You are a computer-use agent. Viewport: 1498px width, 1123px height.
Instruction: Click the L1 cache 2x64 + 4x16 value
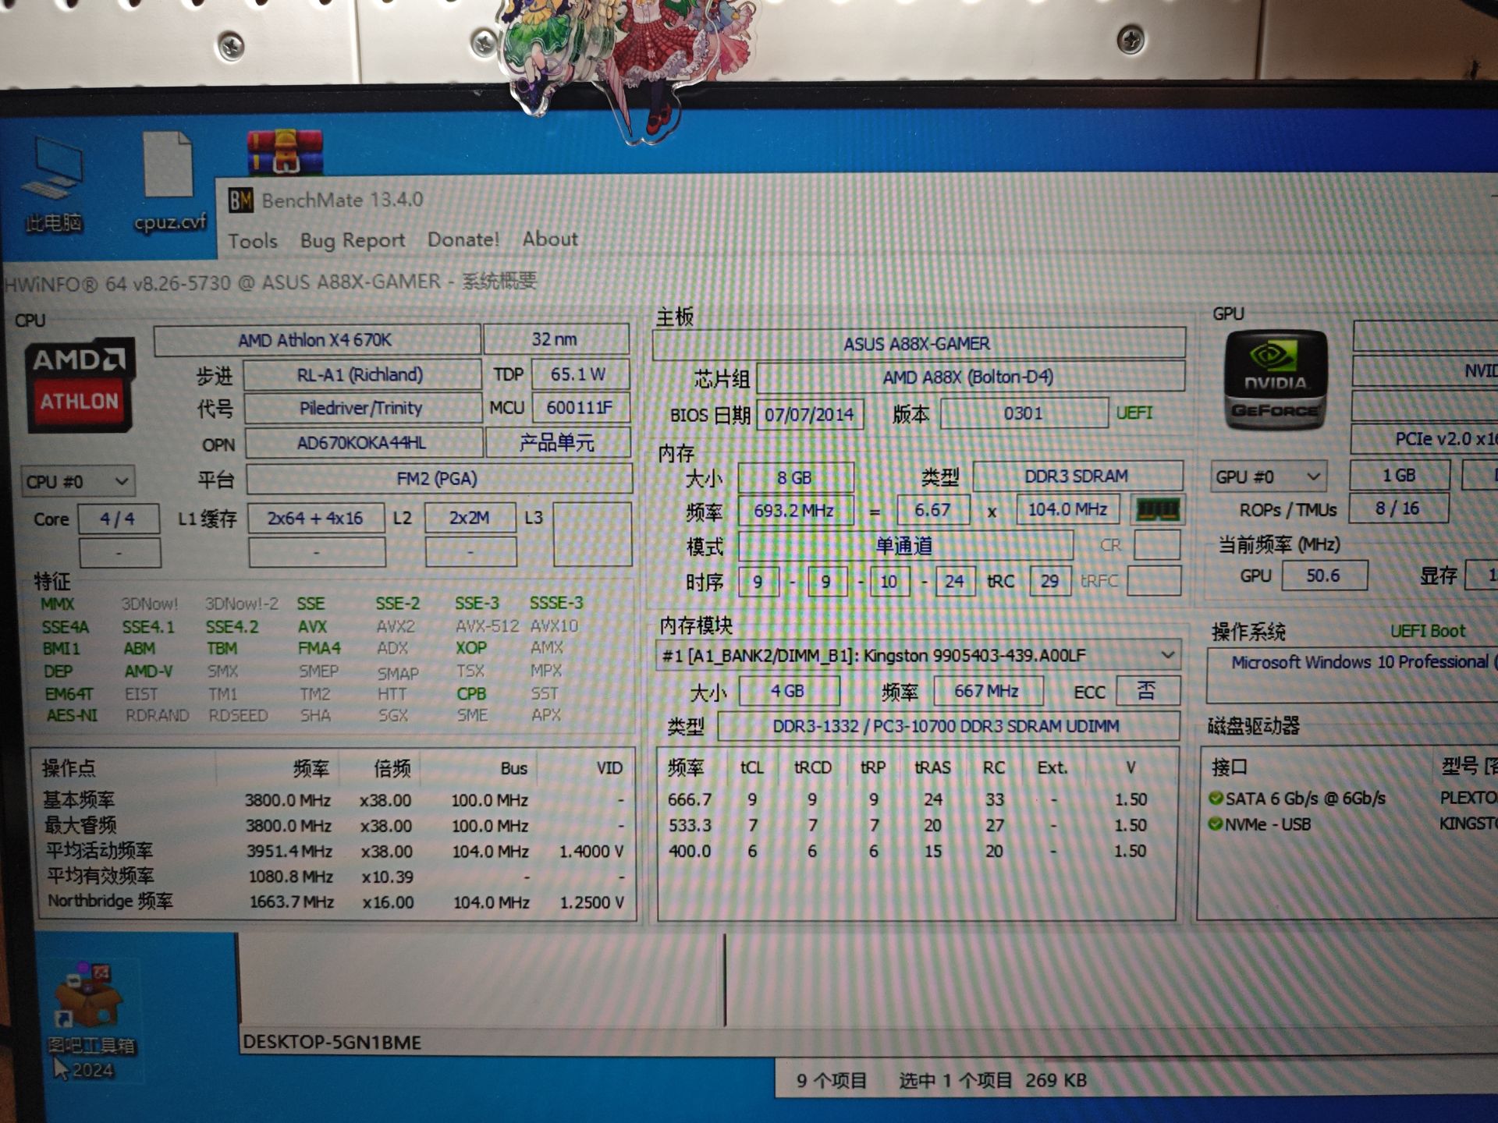316,519
